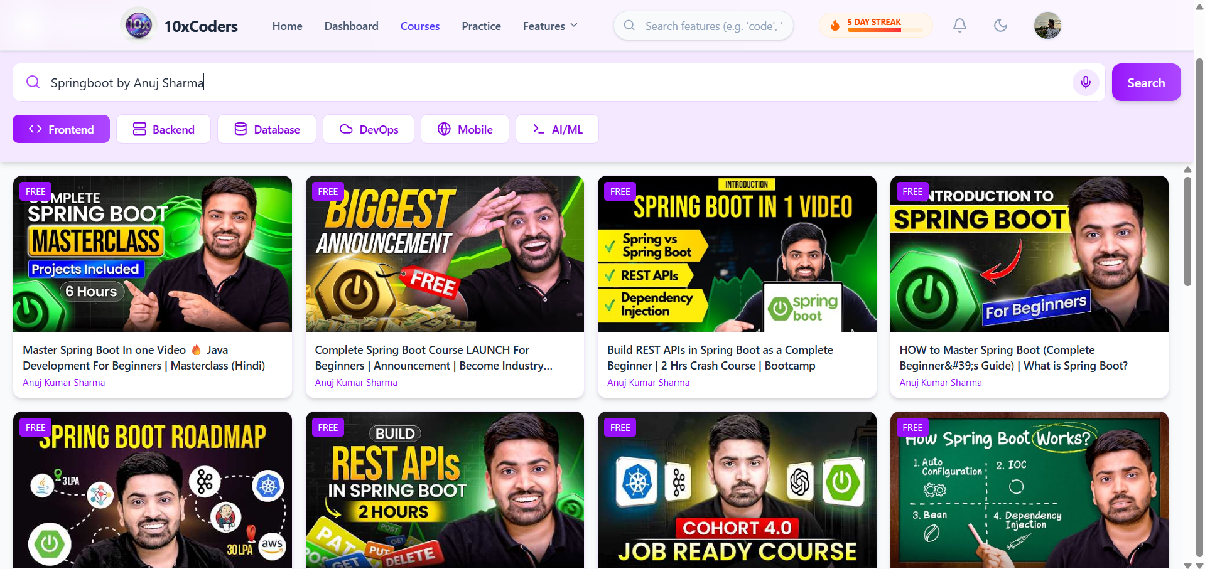Open the Practice nav item

coord(481,26)
